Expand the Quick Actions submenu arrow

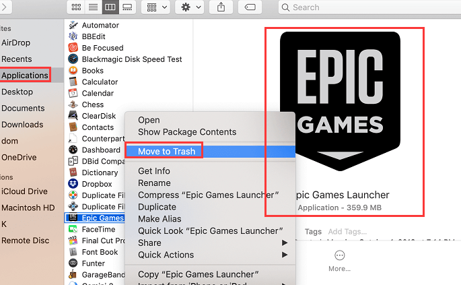[x=284, y=255]
